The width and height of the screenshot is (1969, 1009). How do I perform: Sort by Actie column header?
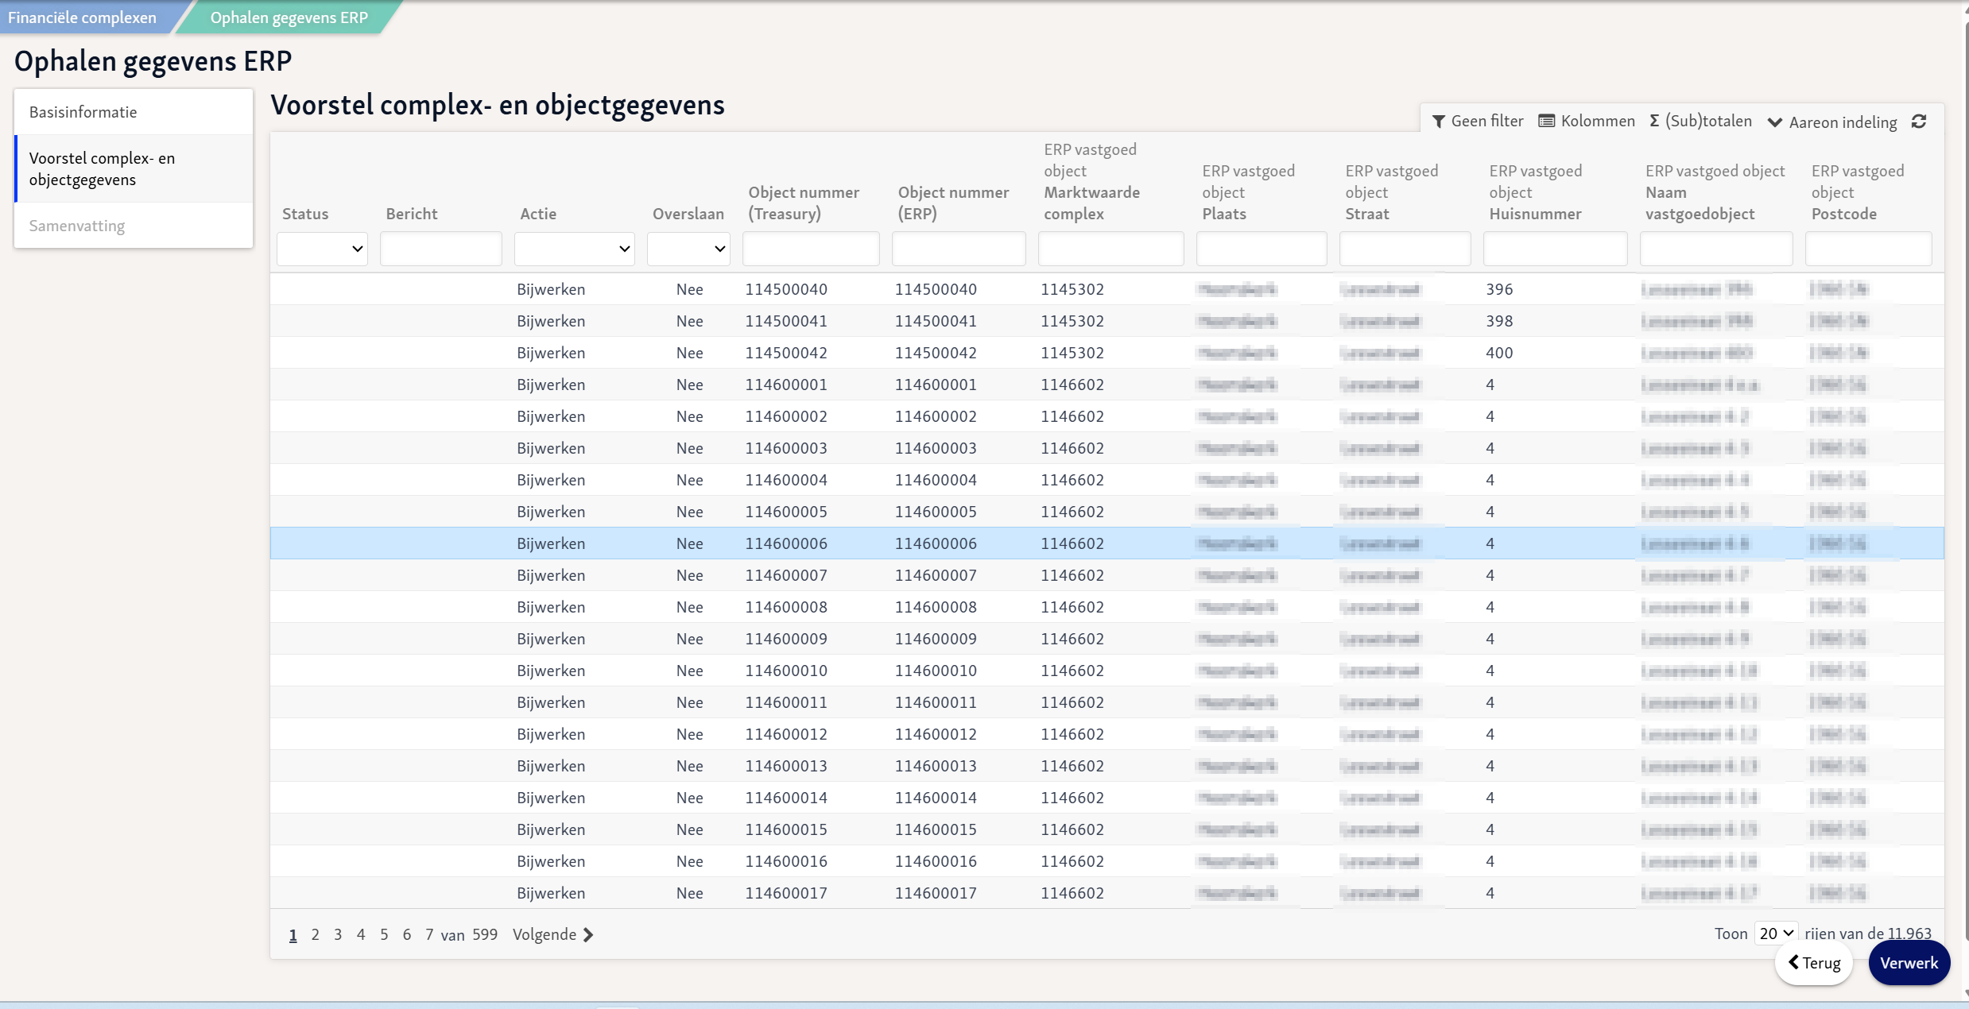tap(538, 214)
